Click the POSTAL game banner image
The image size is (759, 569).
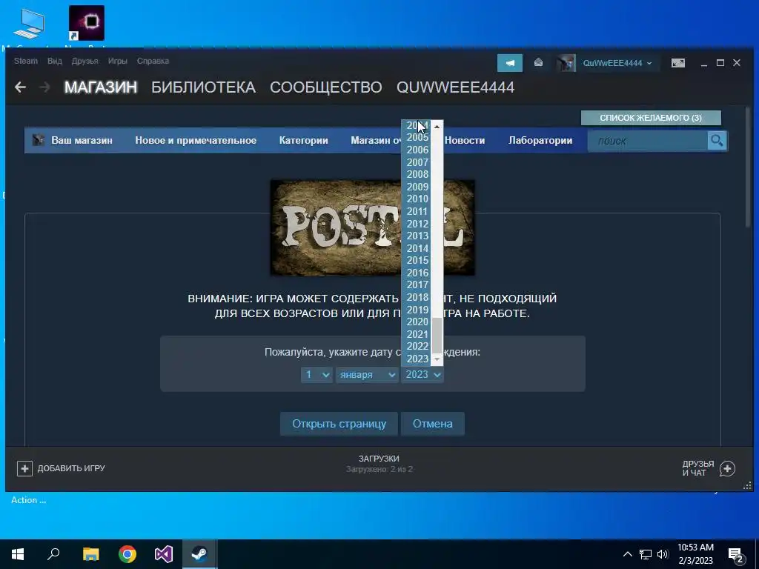(x=372, y=228)
